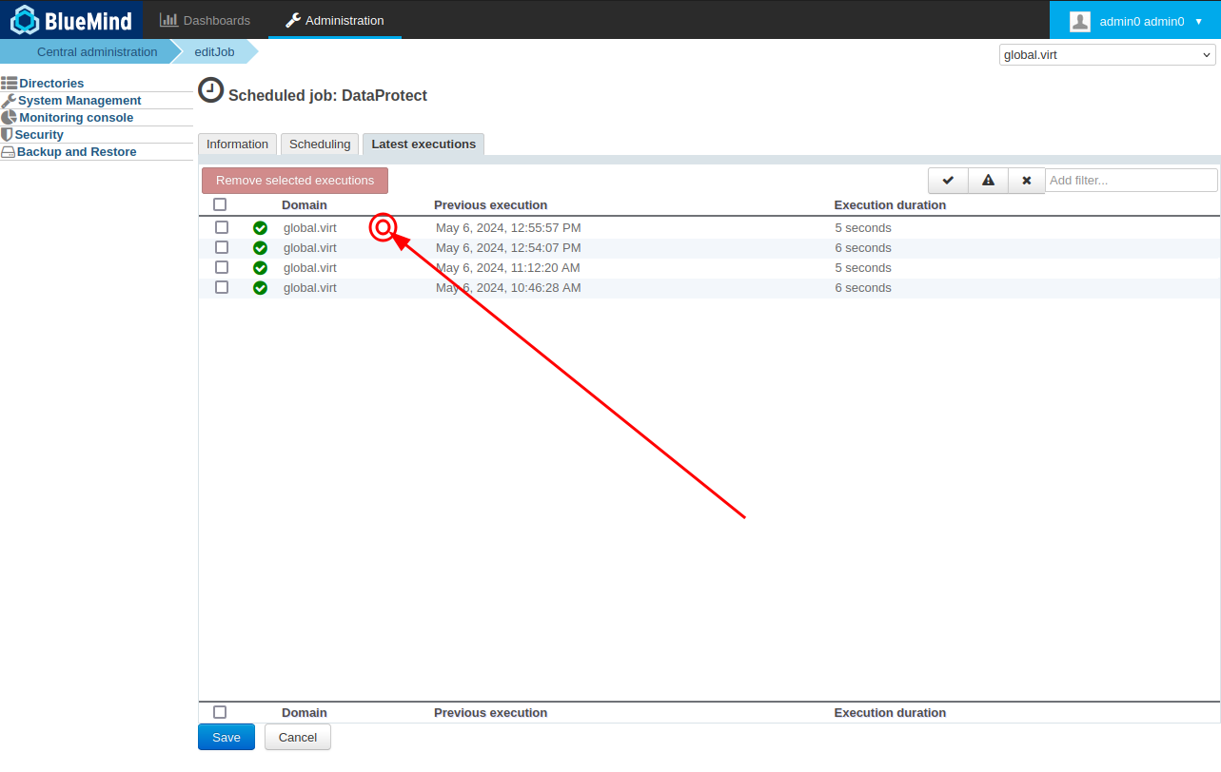Tick the 11:12:20 AM execution checkbox
This screenshot has width=1221, height=772.
(222, 267)
